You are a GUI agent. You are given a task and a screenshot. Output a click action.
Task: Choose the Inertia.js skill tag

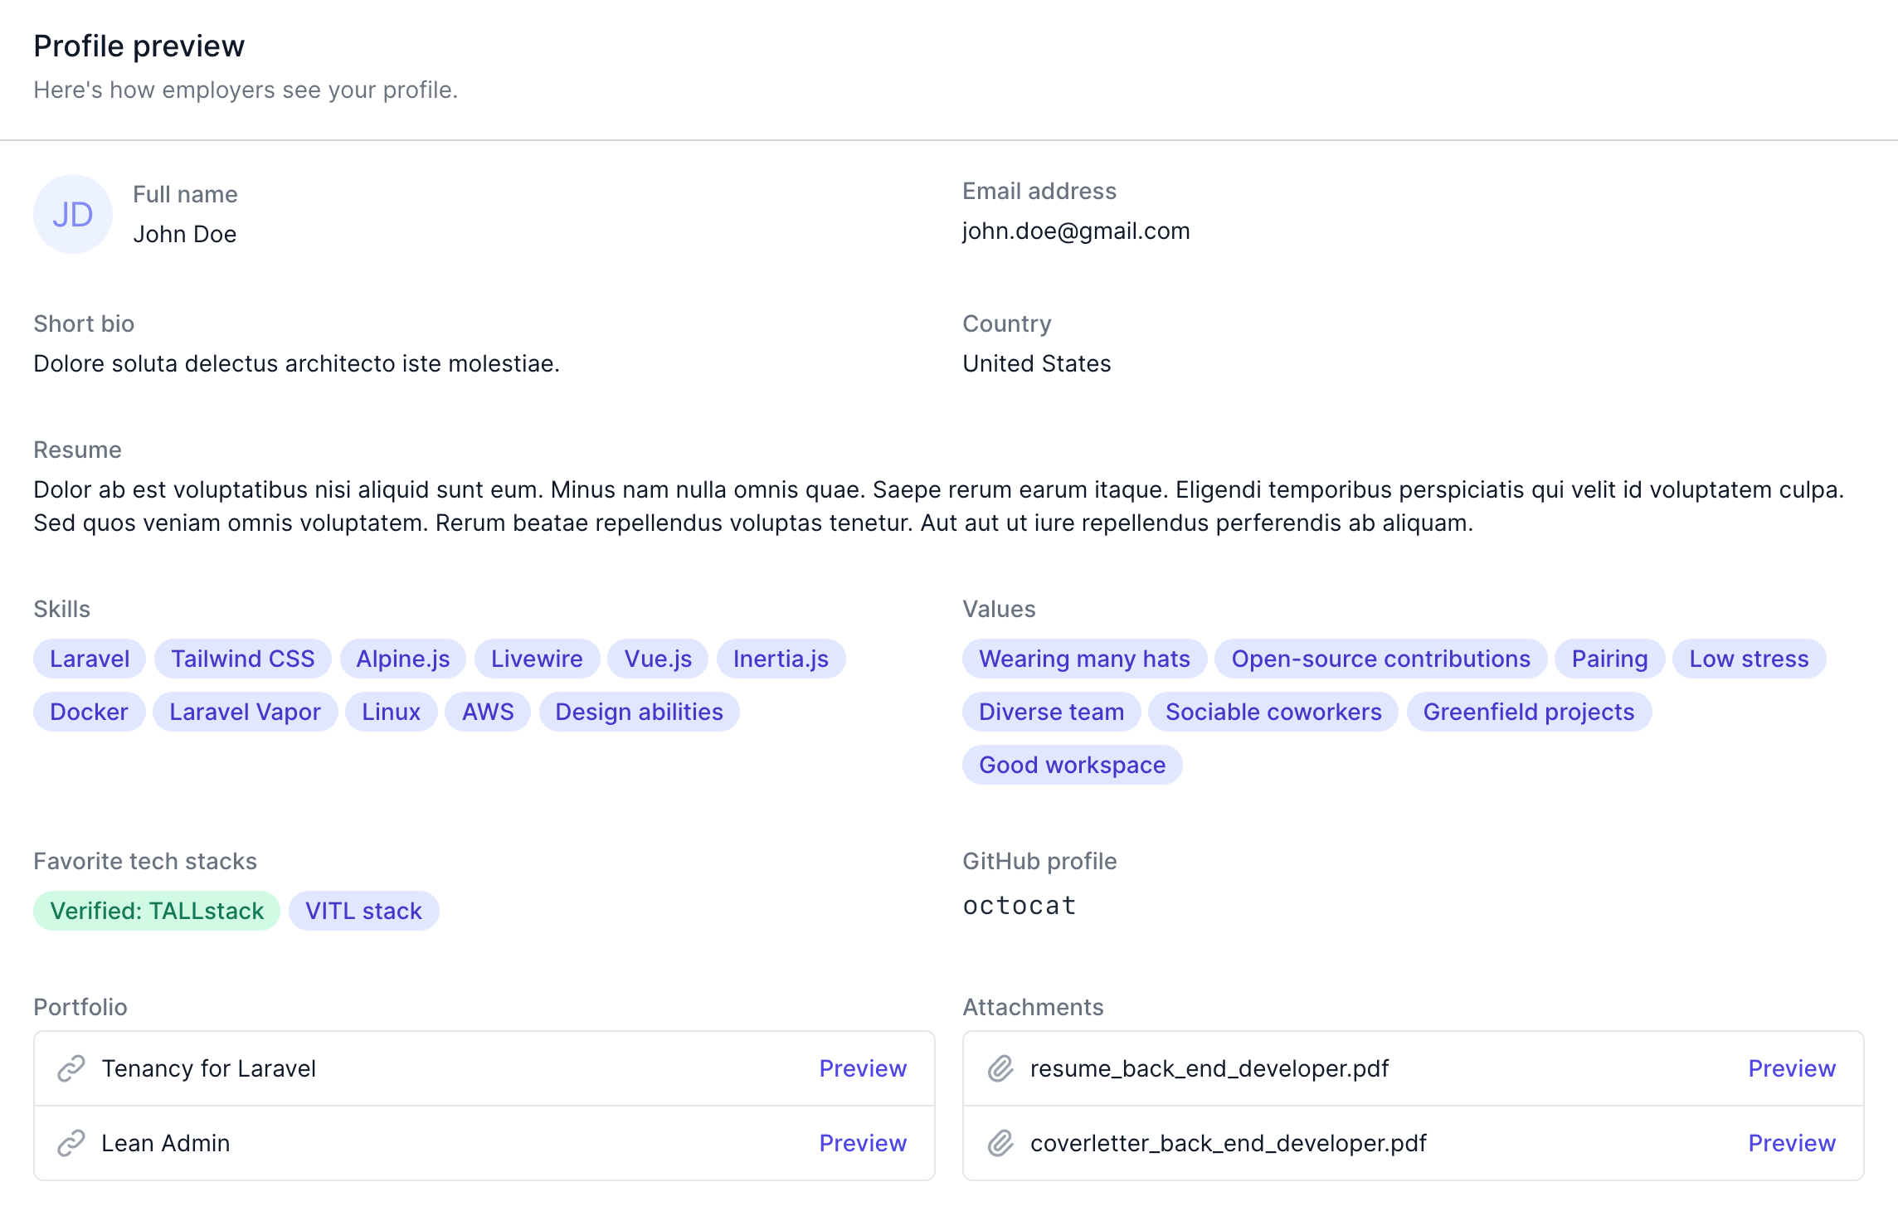(x=781, y=659)
